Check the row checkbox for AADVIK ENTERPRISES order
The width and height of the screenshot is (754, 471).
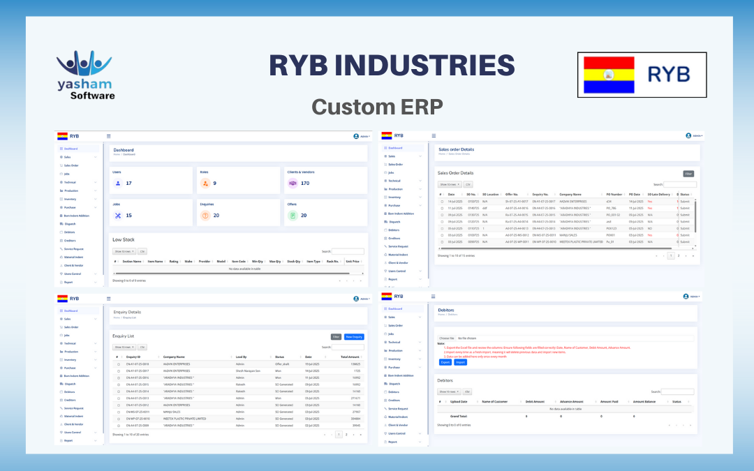441,201
